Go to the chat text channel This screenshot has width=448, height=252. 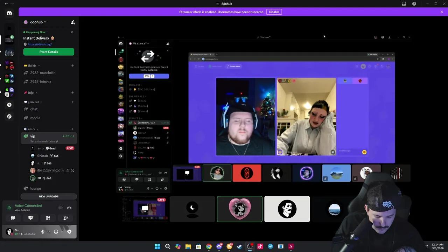(49, 109)
